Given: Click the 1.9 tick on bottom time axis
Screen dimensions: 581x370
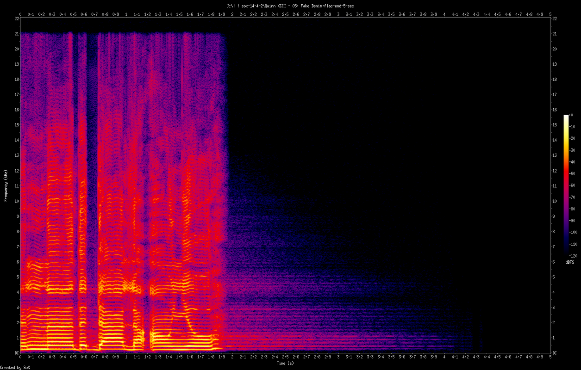Looking at the screenshot, I should tap(222, 358).
